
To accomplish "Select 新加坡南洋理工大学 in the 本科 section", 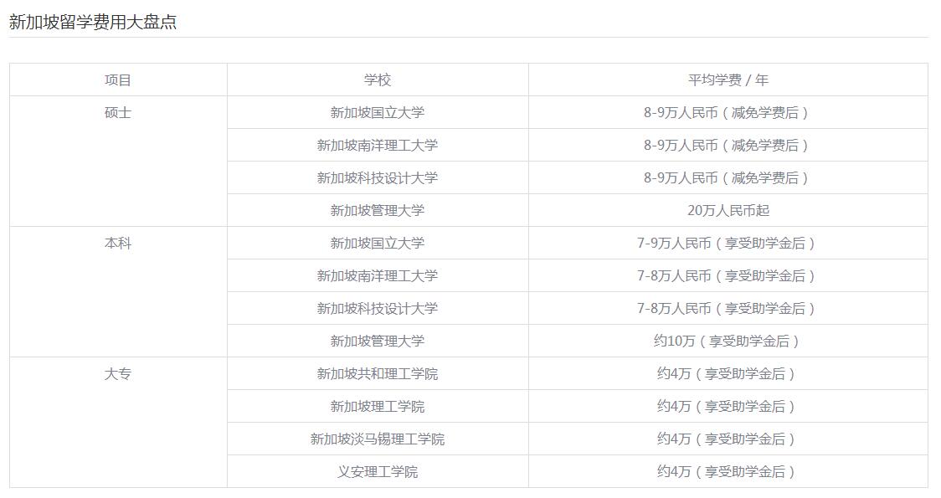I will 378,275.
